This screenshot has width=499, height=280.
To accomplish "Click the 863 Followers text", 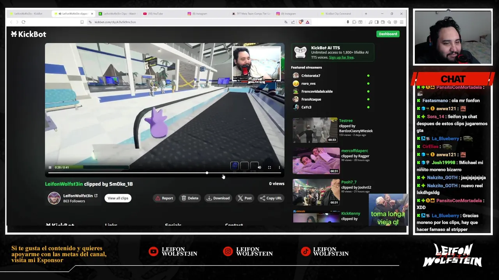I will (74, 201).
